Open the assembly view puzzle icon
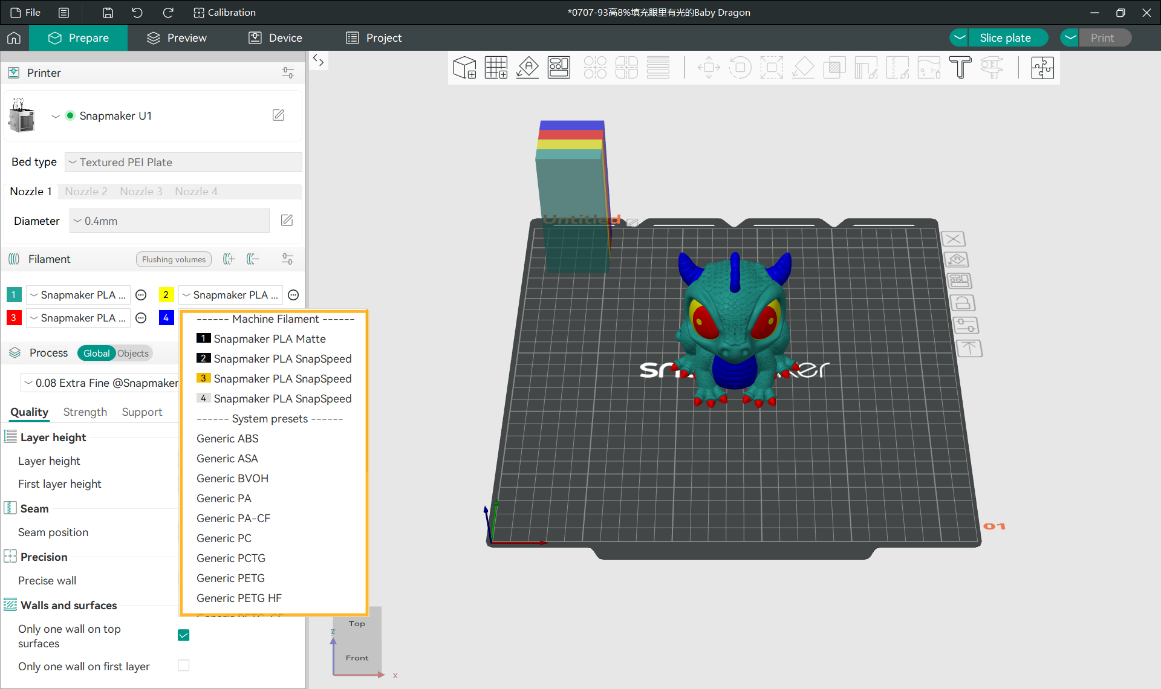Image resolution: width=1161 pixels, height=689 pixels. 1042,68
